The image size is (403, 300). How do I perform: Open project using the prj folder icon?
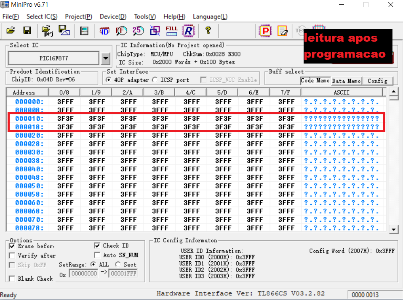point(47,31)
